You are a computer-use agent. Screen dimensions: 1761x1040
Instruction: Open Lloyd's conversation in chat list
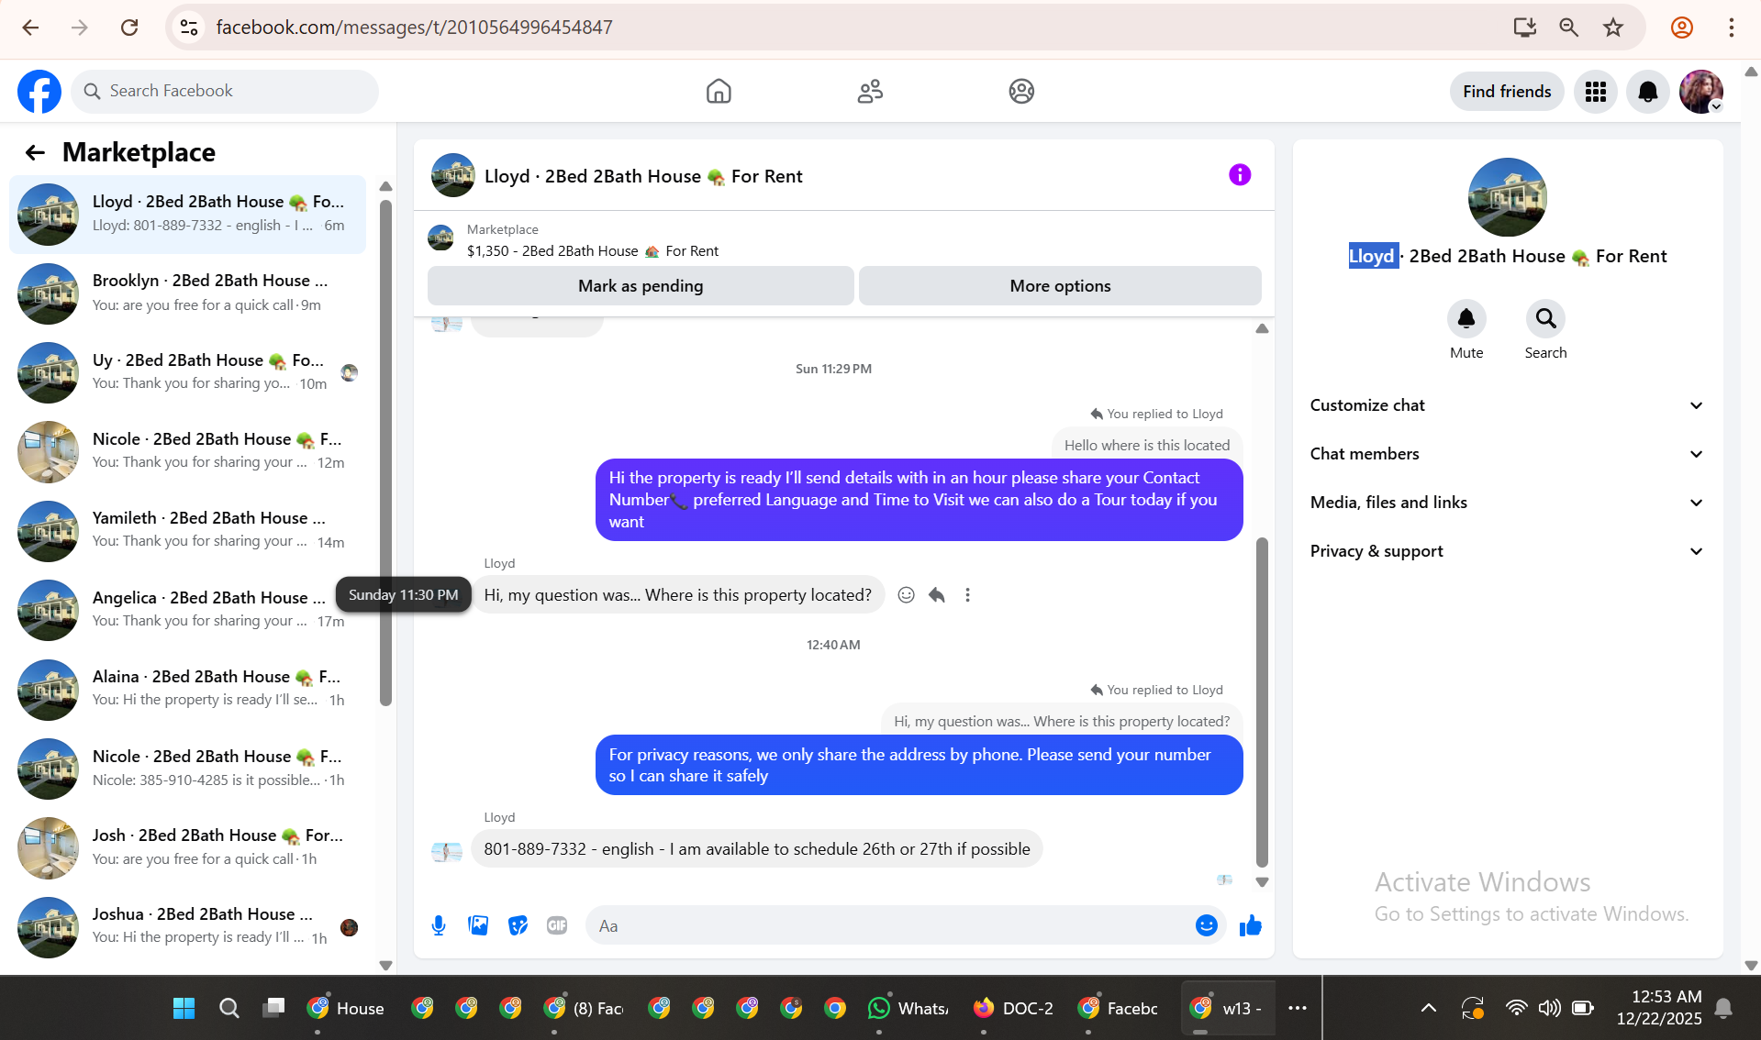click(187, 214)
